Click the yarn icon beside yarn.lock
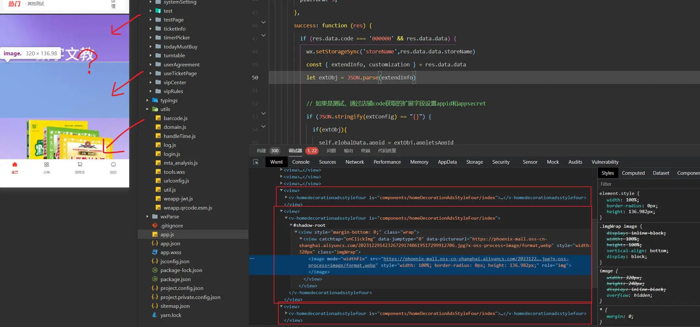This screenshot has width=700, height=327. tap(155, 315)
